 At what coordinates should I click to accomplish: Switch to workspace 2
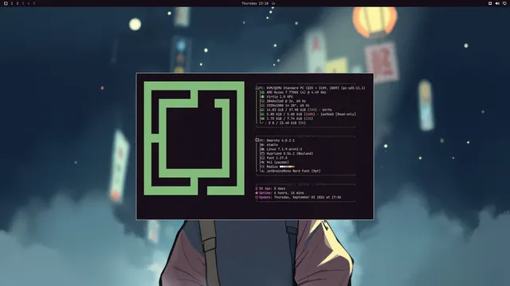coord(18,3)
